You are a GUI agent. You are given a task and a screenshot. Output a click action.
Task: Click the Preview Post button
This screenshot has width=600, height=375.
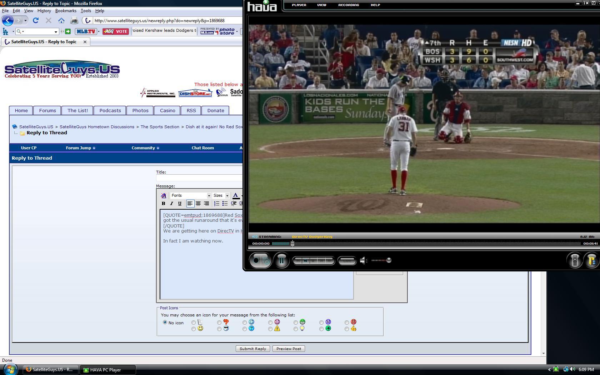(289, 349)
